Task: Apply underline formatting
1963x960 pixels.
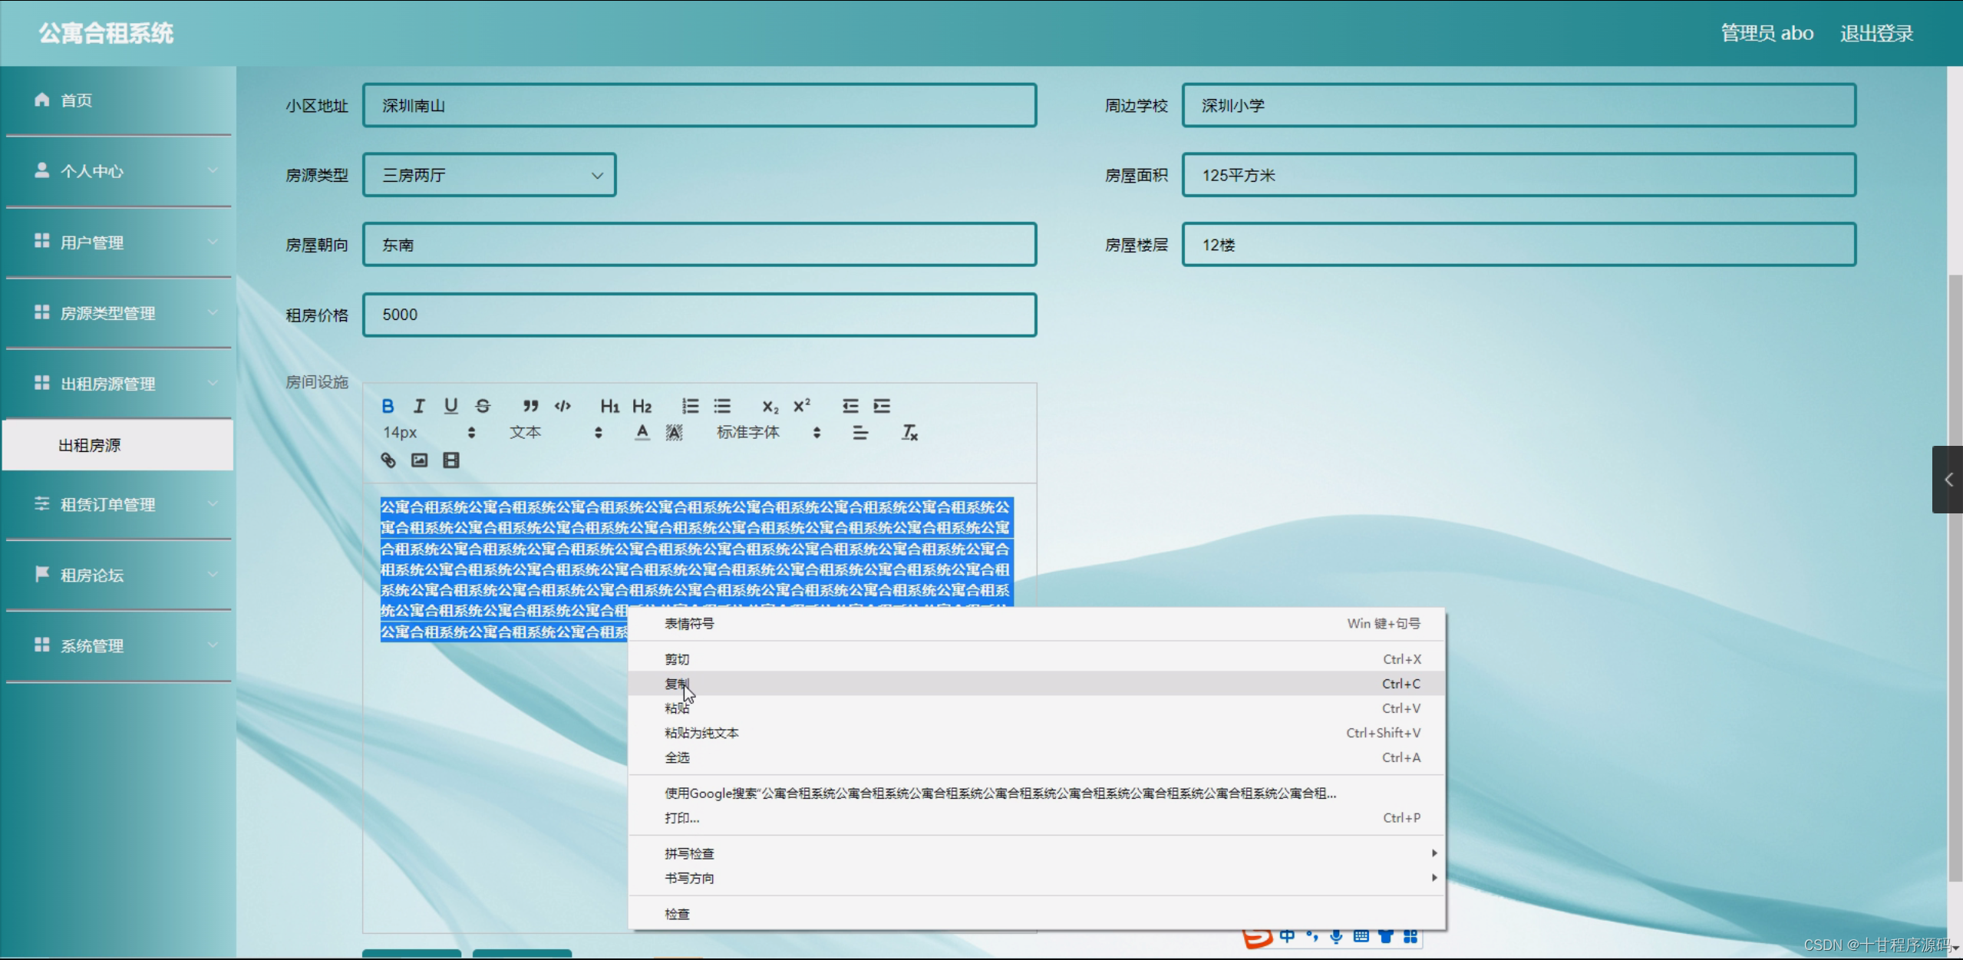Action: click(450, 406)
